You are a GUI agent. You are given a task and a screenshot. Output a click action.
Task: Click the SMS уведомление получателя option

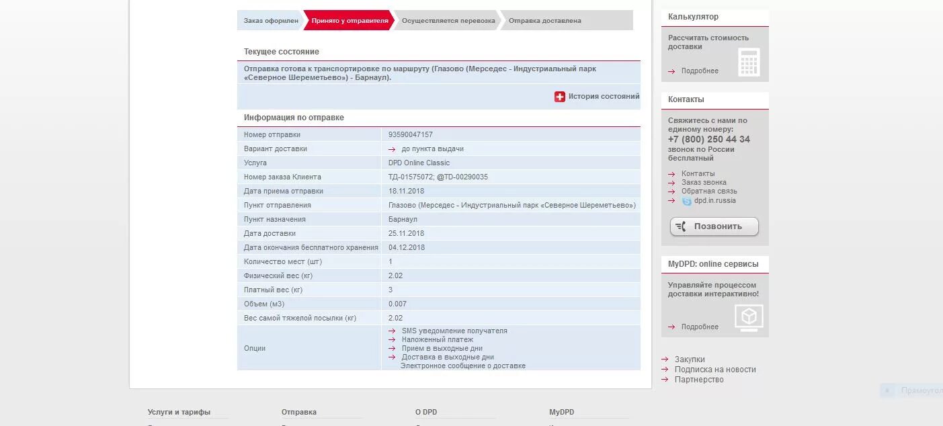tap(454, 331)
